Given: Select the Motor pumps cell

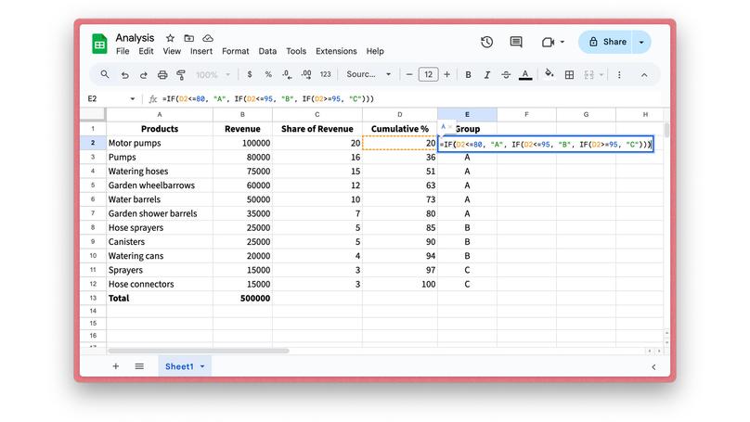Looking at the screenshot, I should tap(160, 143).
